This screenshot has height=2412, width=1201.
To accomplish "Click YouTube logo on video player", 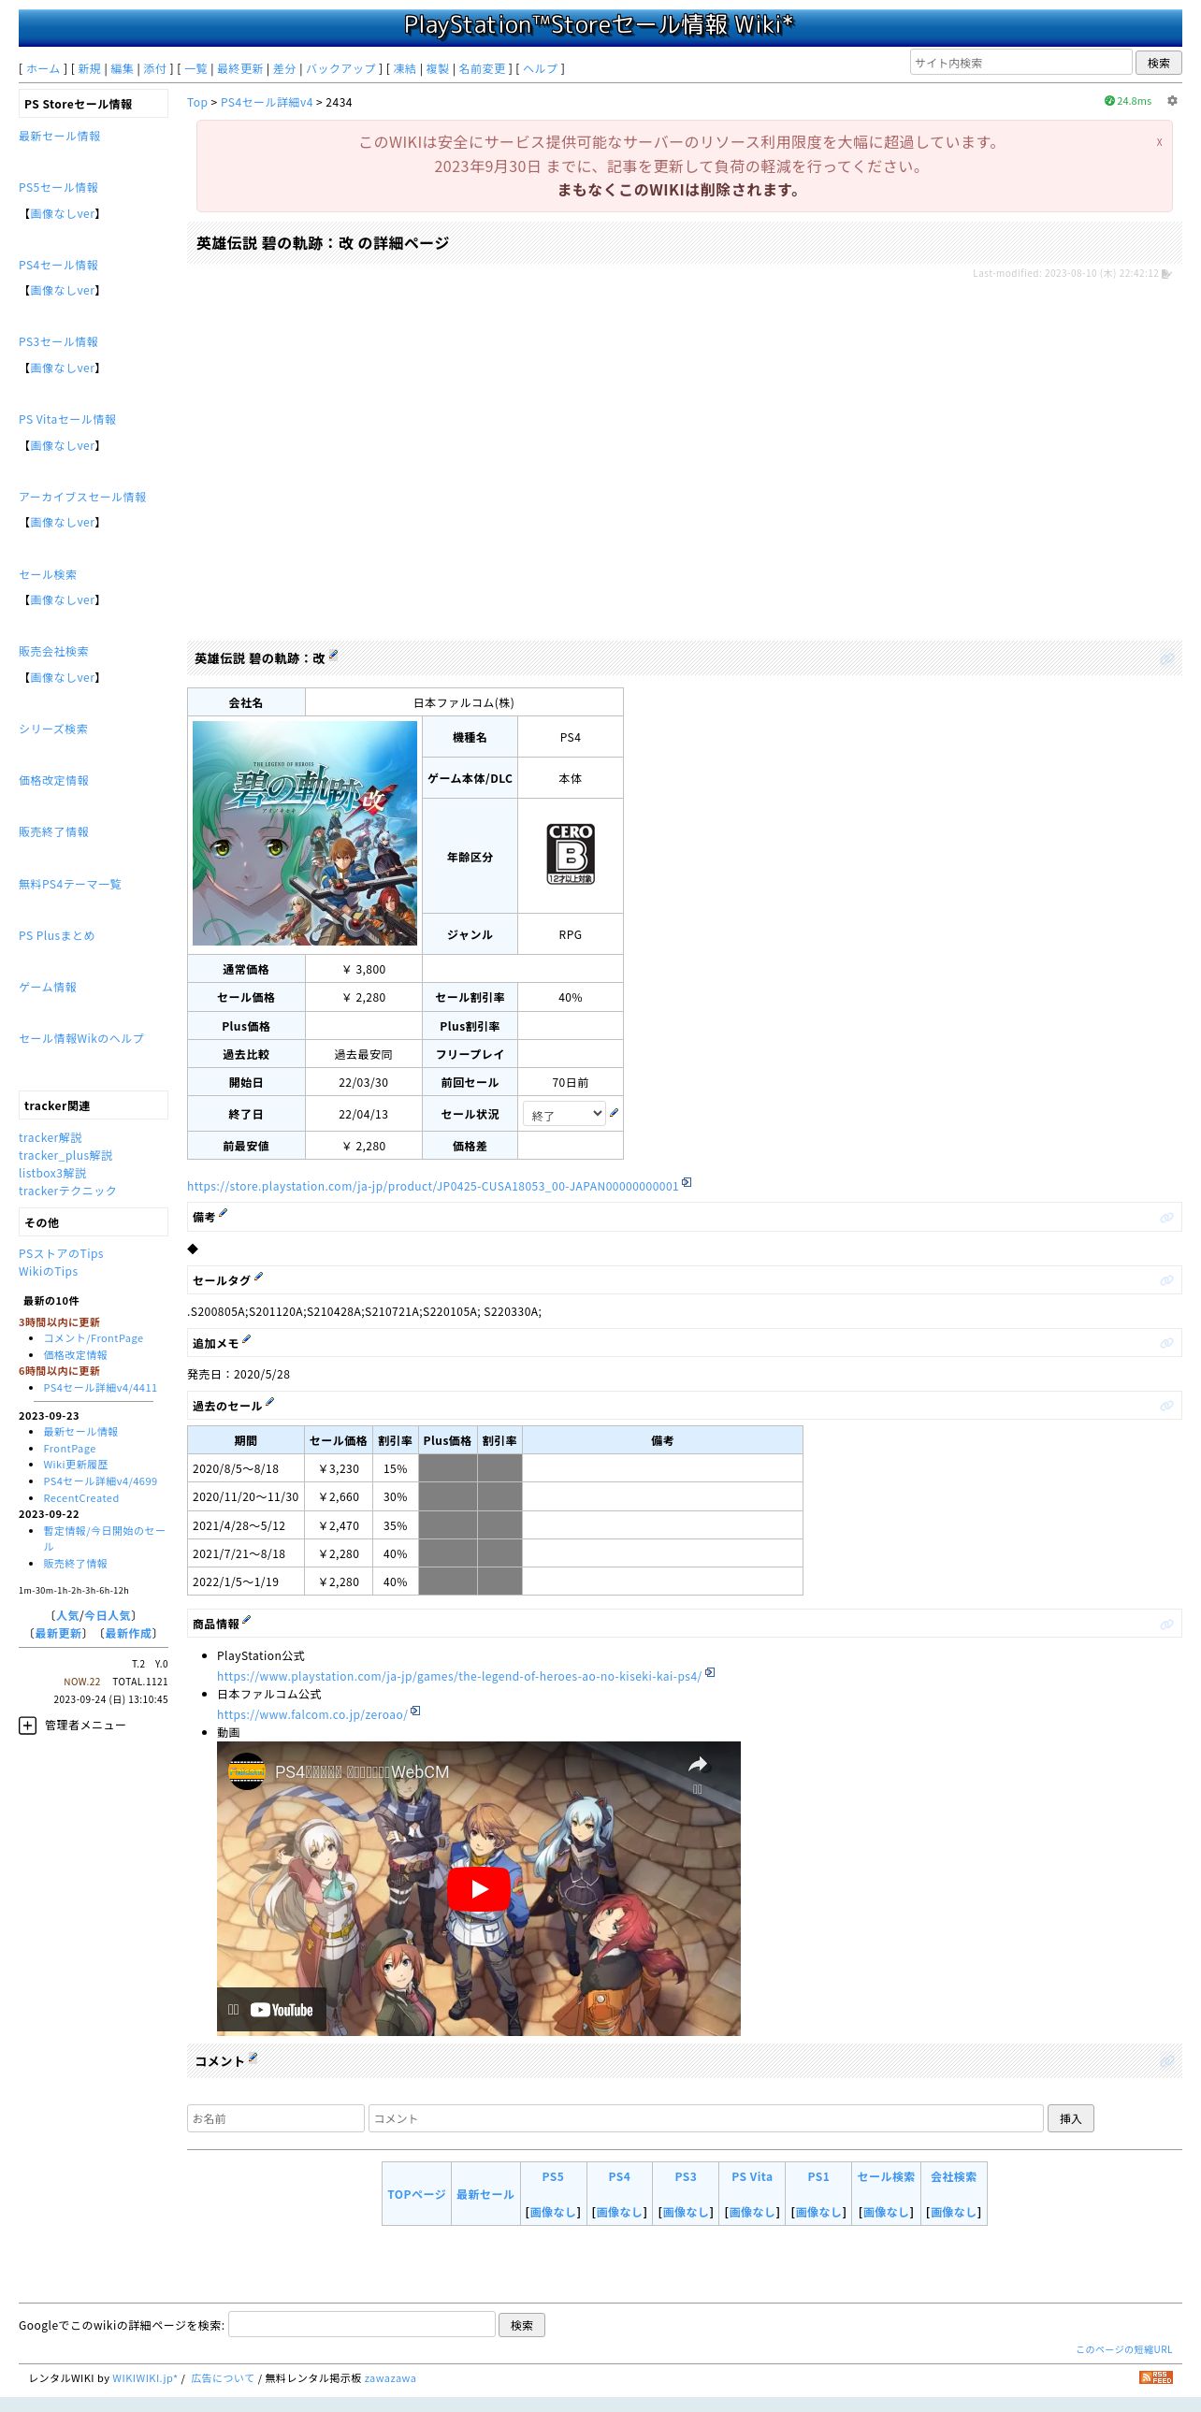I will [282, 2009].
